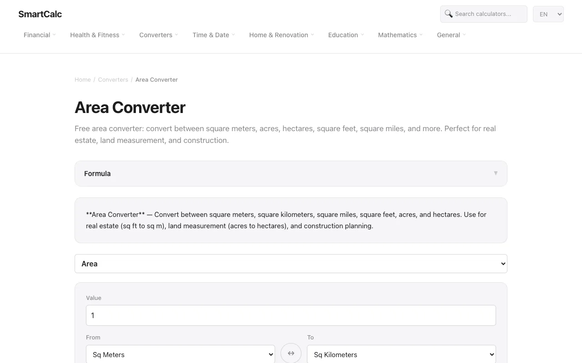582x363 pixels.
Task: Click the 'Free area converter' description text
Action: click(285, 134)
